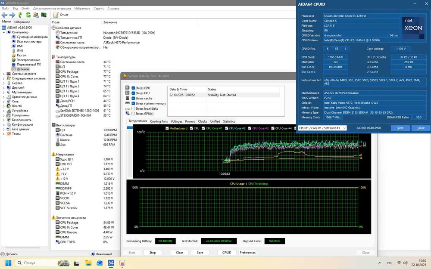The image size is (431, 269).
Task: Expand Хранение данных tree node
Action: coord(3,97)
